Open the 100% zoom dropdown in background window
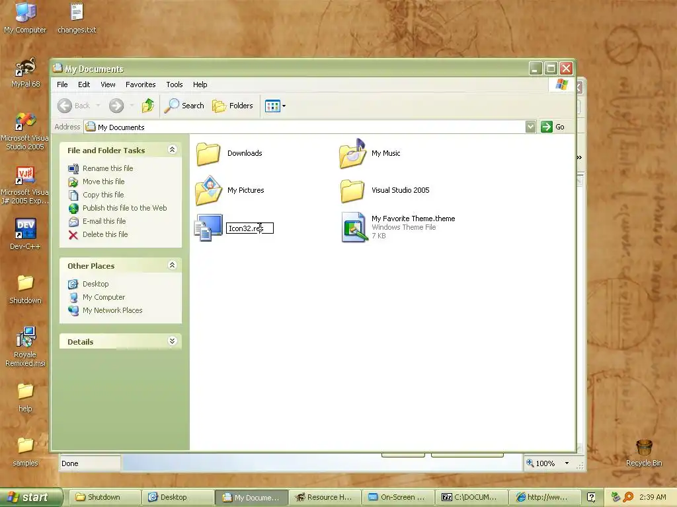 coord(567,463)
